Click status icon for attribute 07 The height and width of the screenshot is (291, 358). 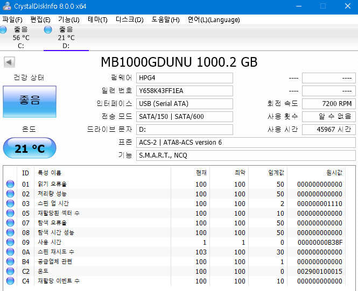tap(10, 223)
